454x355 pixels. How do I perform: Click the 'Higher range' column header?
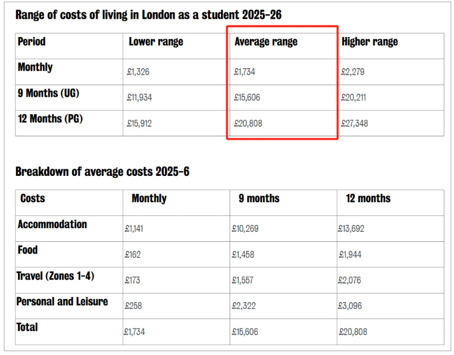pyautogui.click(x=369, y=42)
